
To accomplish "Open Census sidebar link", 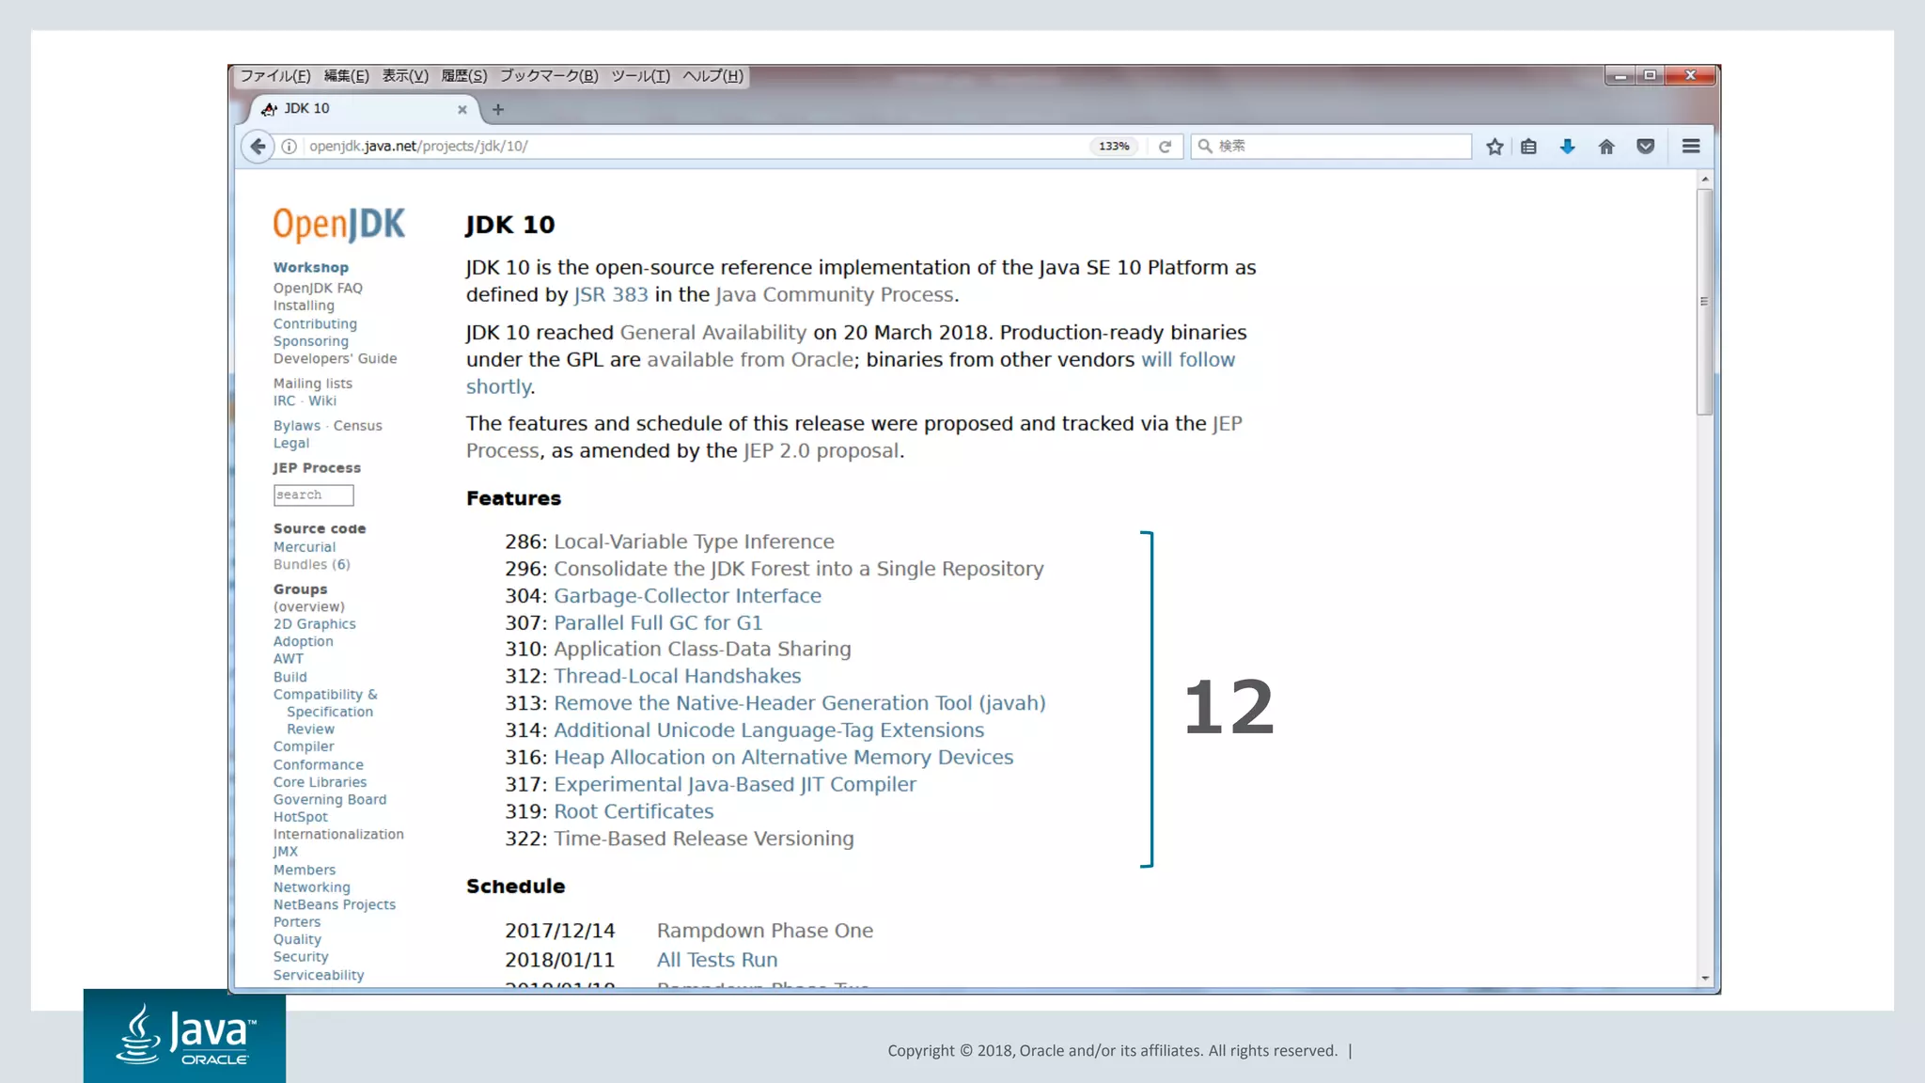I will pos(358,426).
